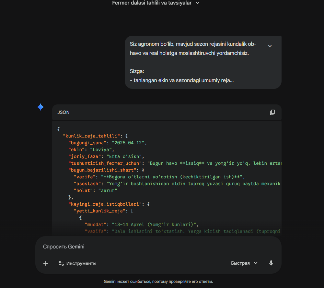The height and width of the screenshot is (288, 324).
Task: Open the Инструменты tools menu
Action: 77,263
